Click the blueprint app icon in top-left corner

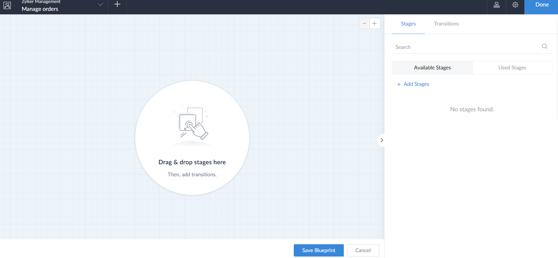pyautogui.click(x=7, y=5)
